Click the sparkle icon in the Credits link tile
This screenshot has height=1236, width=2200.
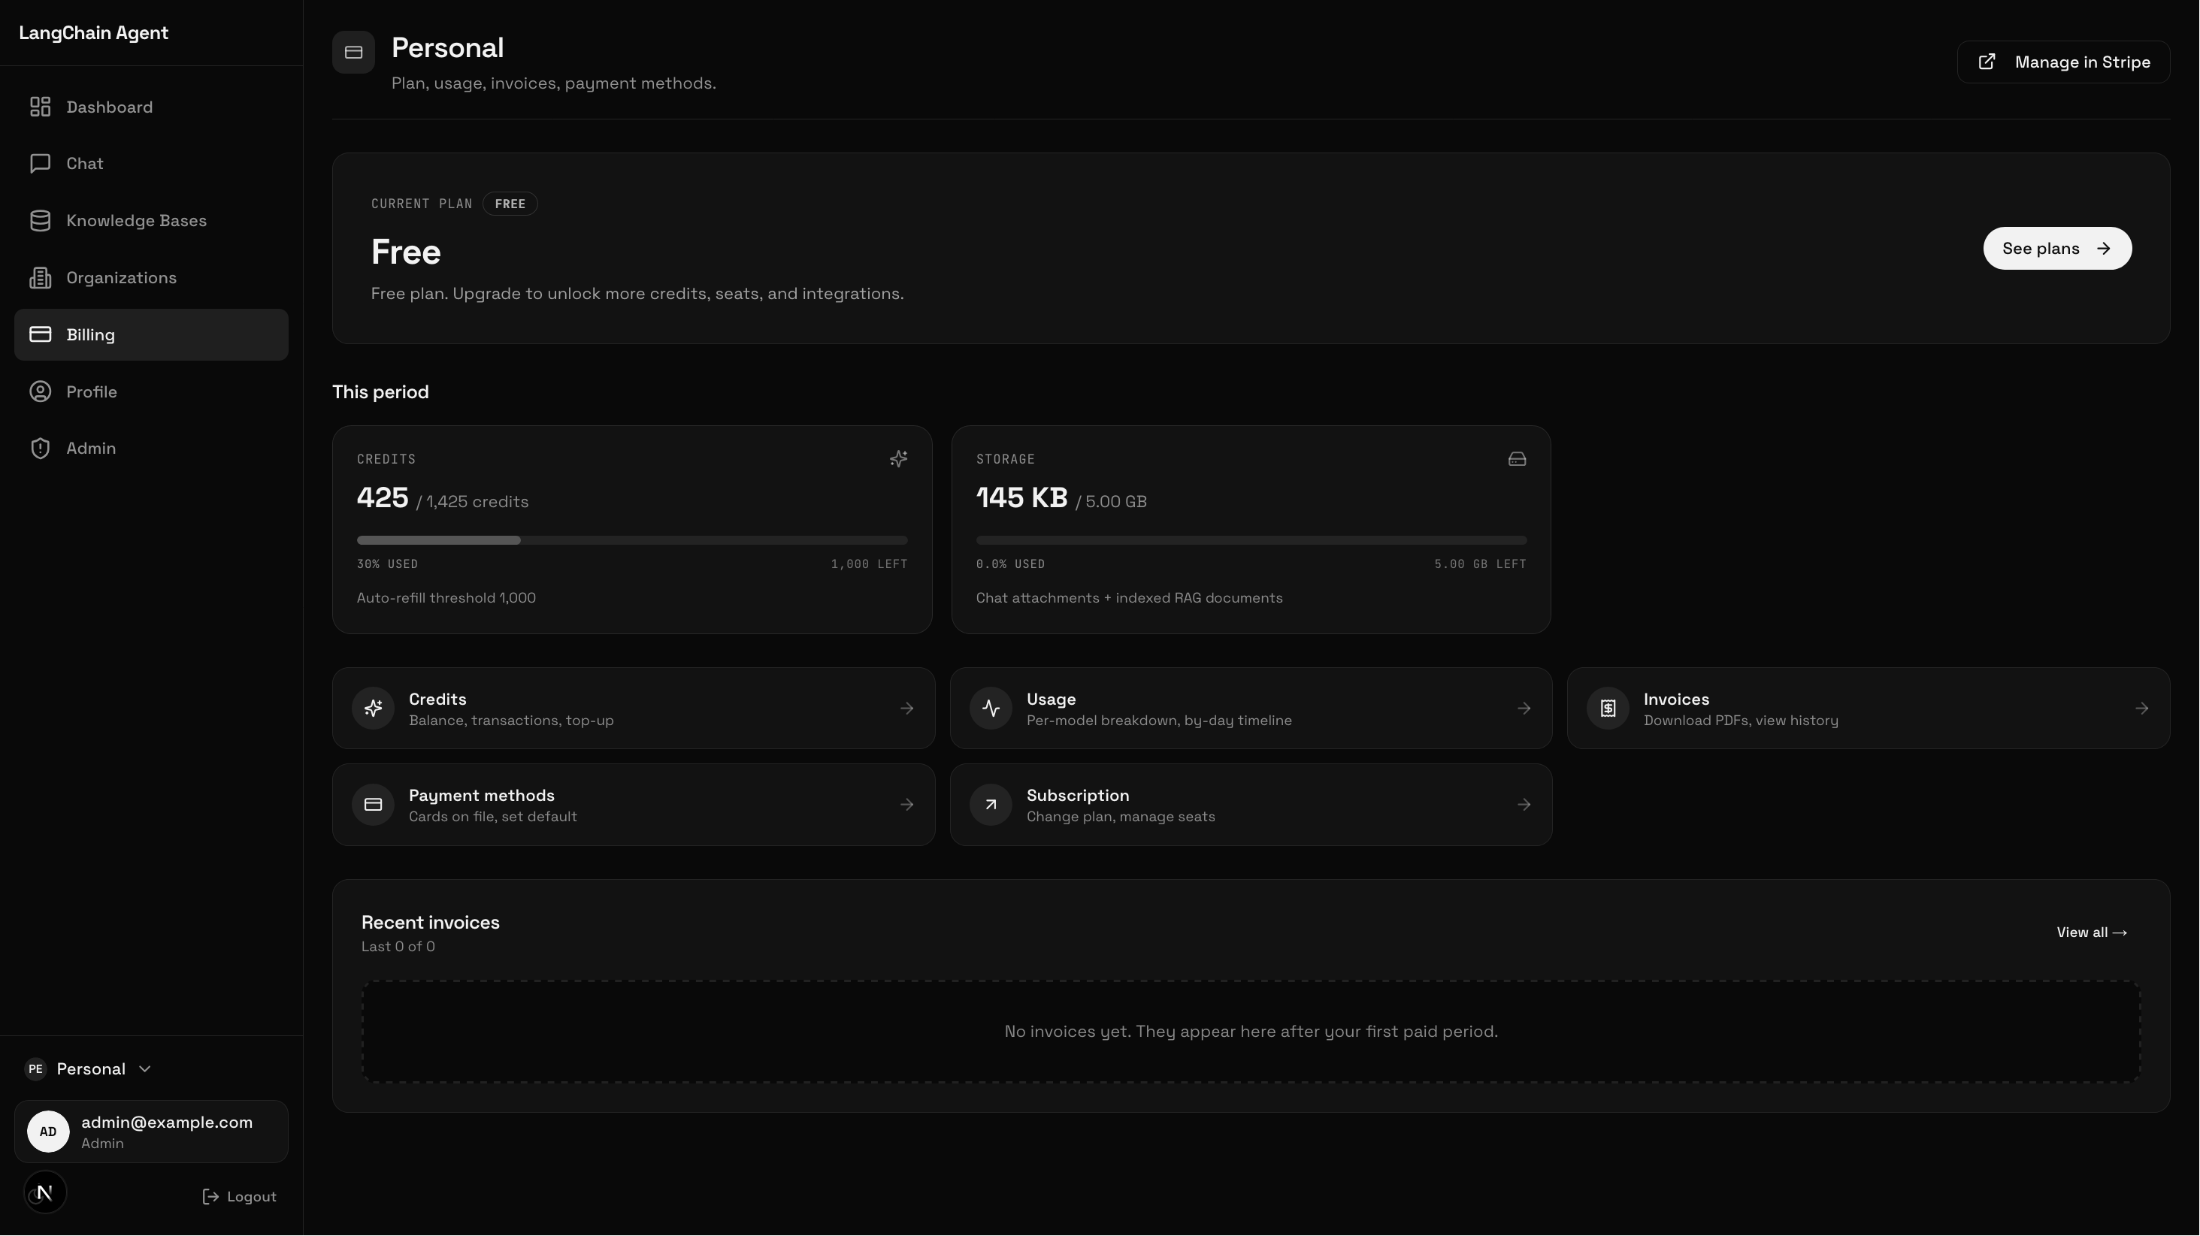(x=374, y=709)
